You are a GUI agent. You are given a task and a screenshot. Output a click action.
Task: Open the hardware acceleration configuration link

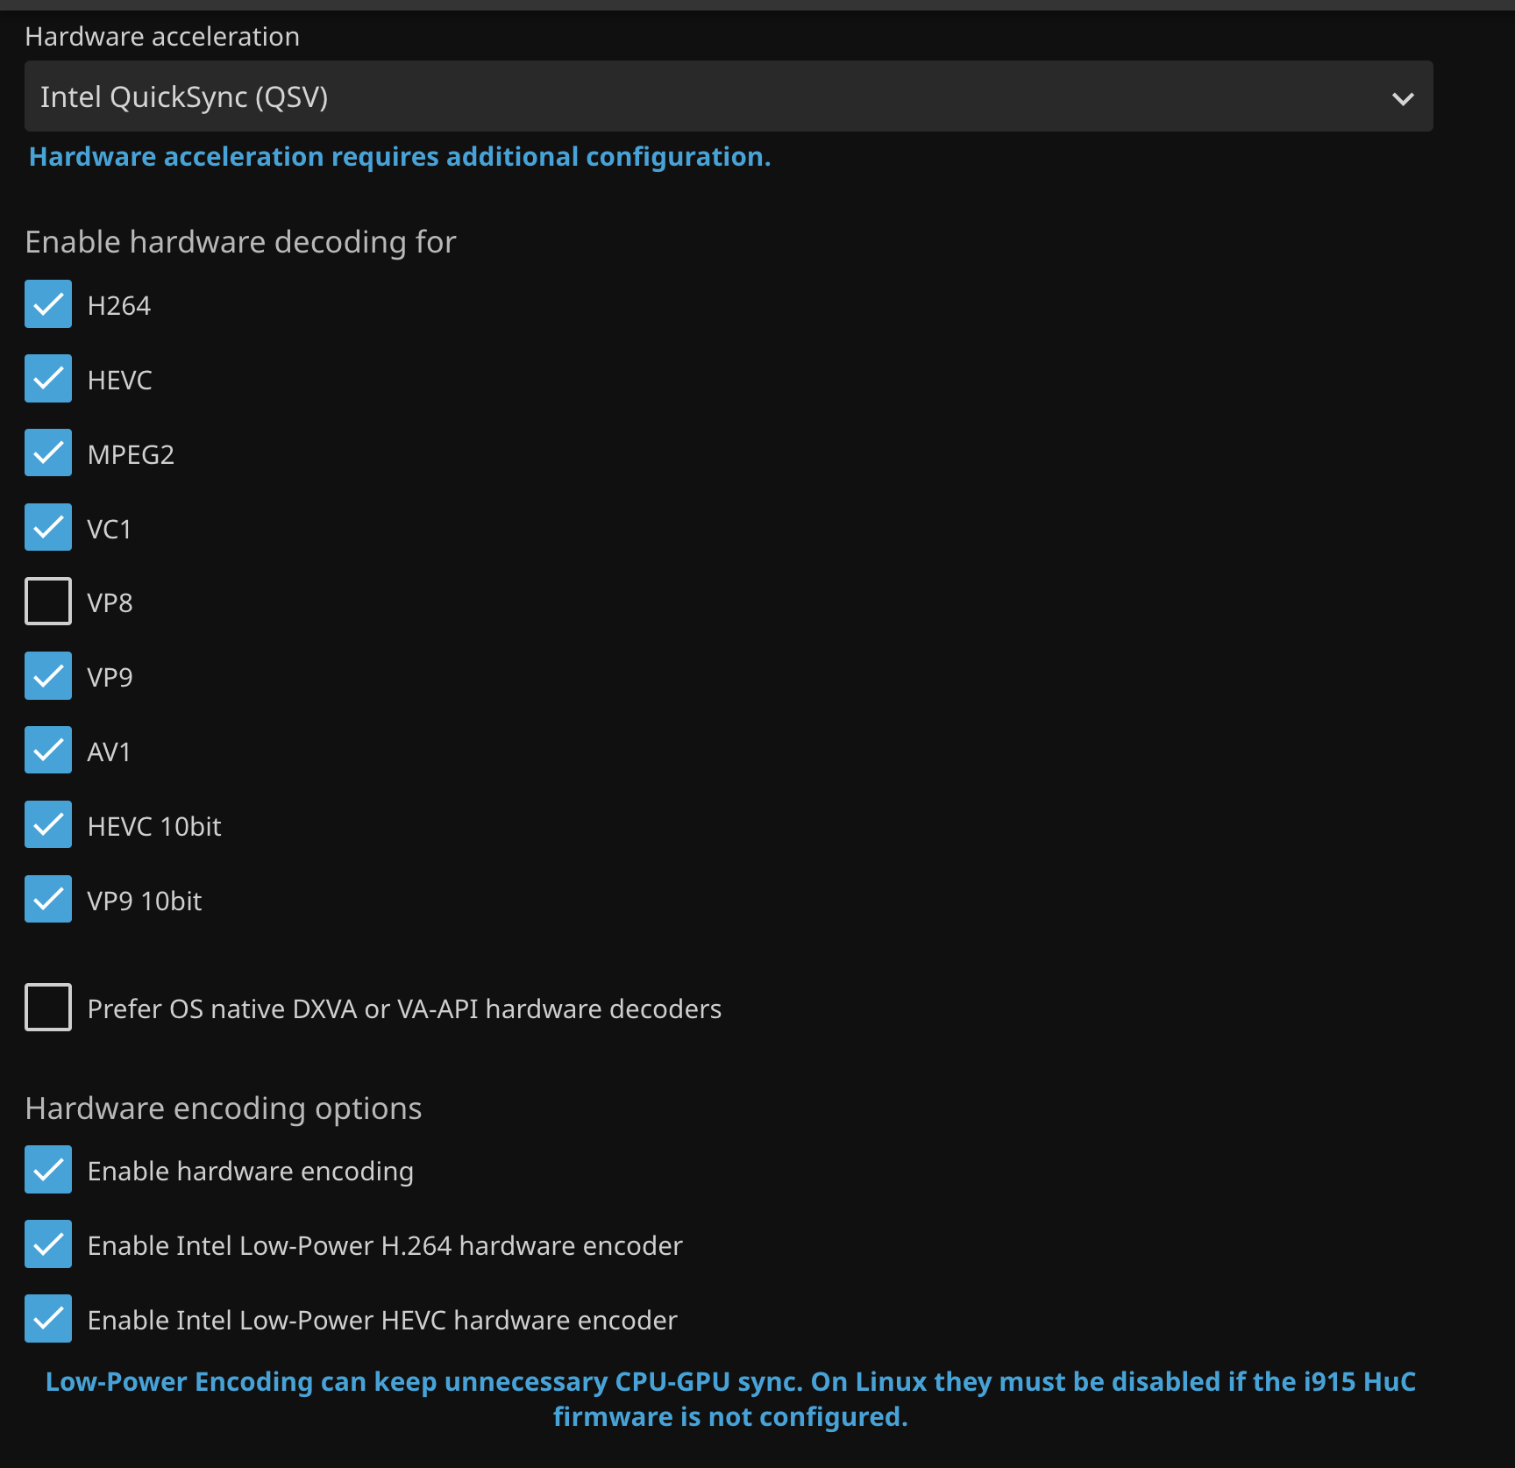(x=400, y=157)
